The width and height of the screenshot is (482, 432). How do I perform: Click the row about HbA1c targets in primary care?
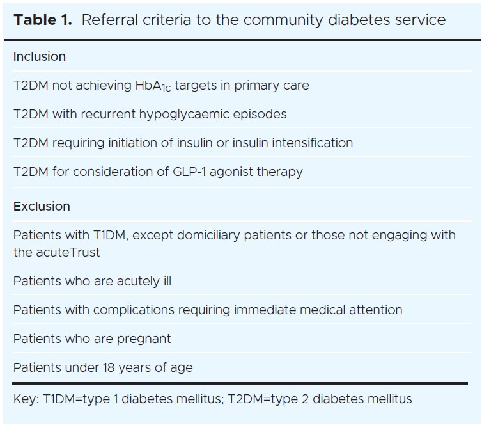pos(161,85)
